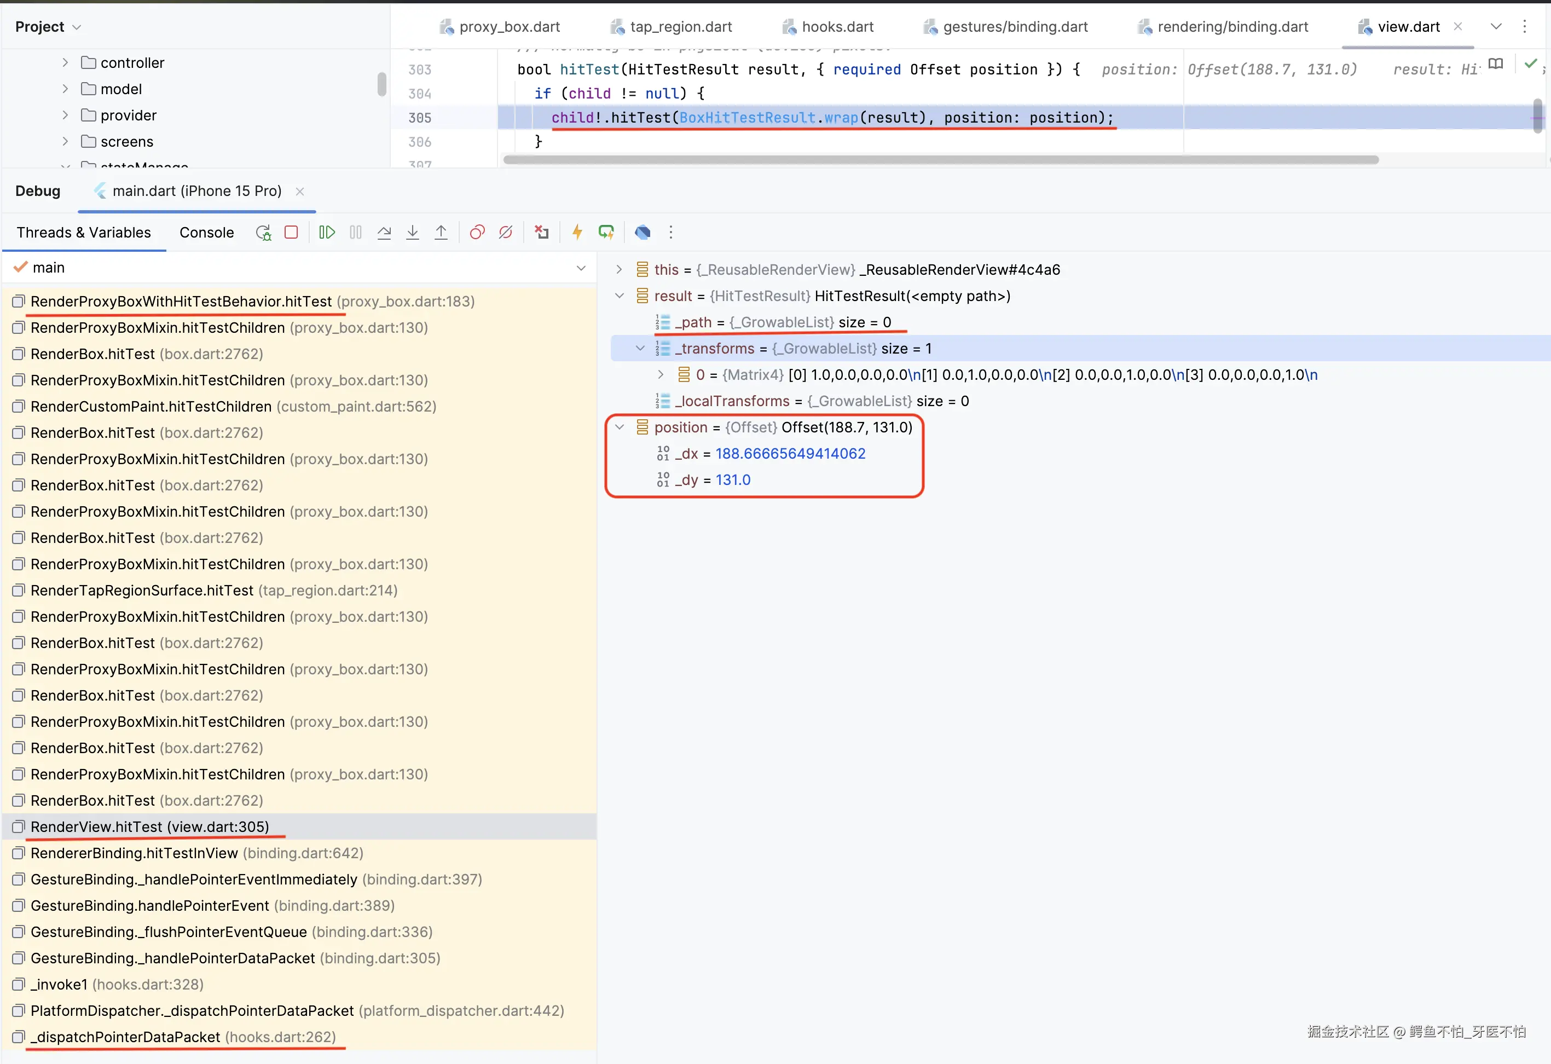Open Dart DevTools icon
The image size is (1551, 1064).
642,232
